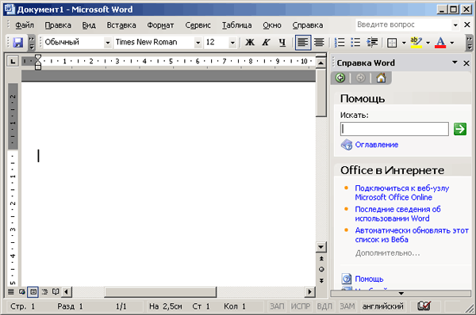Open the Помощь link at pane bottom
The image size is (476, 315).
point(369,279)
